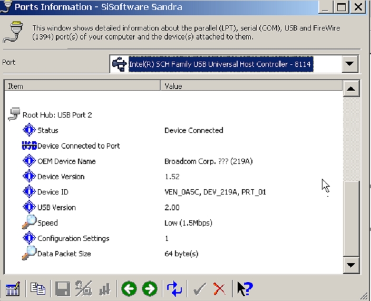Click the value 64 byte(s)
This screenshot has height=301, width=371.
pyautogui.click(x=181, y=254)
